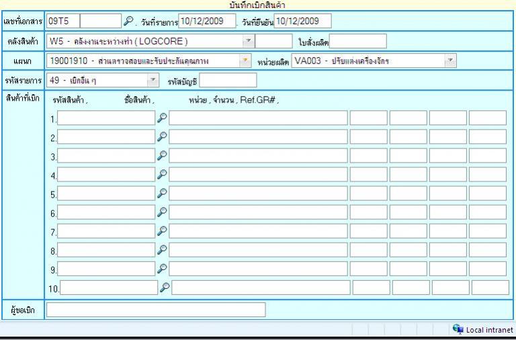This screenshot has width=516, height=340.
Task: Click the last field in row 1
Action: [488, 118]
